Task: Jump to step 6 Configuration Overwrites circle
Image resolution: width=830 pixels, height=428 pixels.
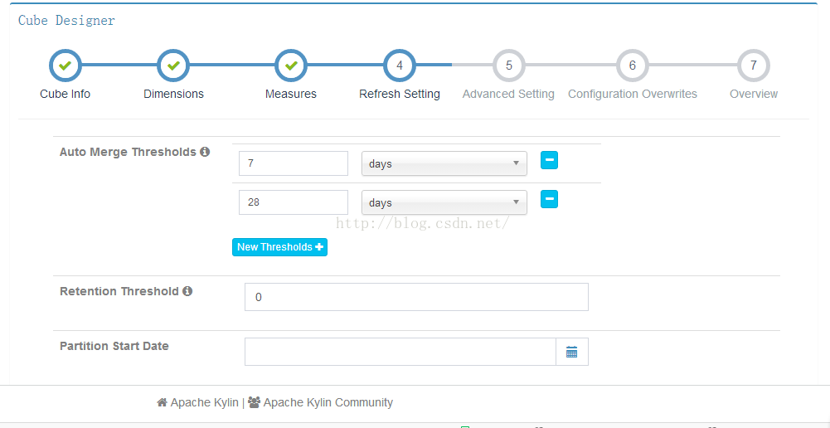Action: pos(632,66)
